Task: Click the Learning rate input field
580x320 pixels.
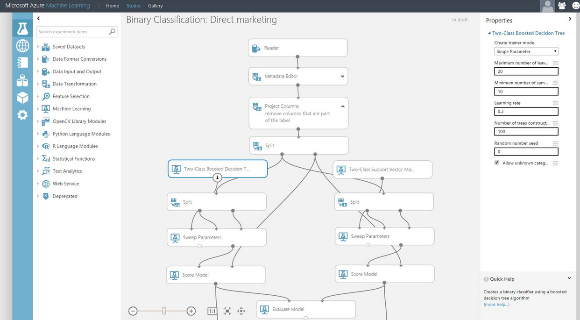Action: tap(526, 112)
